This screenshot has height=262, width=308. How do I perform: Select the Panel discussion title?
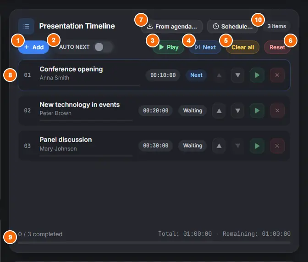tap(66, 140)
